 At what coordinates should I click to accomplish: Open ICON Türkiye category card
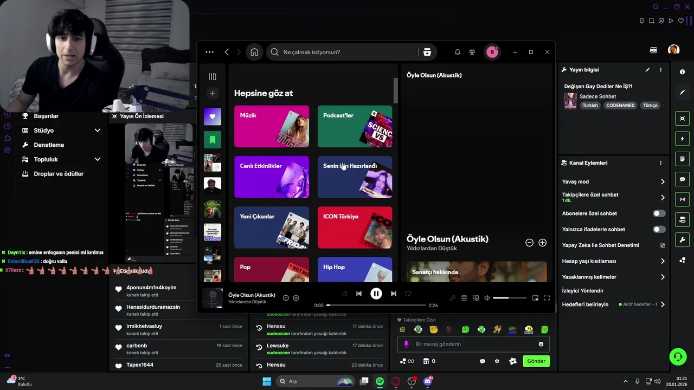click(x=355, y=227)
